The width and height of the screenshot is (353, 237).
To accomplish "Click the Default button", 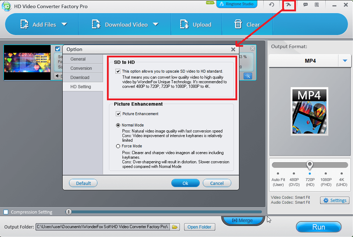I will (x=83, y=183).
